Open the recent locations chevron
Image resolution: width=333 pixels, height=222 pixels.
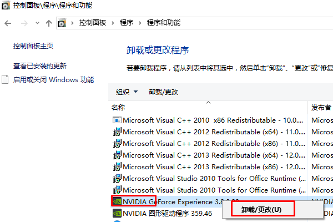click(37, 23)
